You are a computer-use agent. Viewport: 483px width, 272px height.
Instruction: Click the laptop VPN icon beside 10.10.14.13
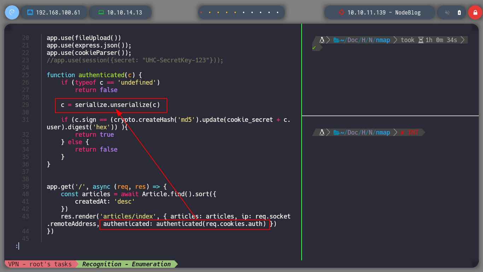(x=101, y=12)
